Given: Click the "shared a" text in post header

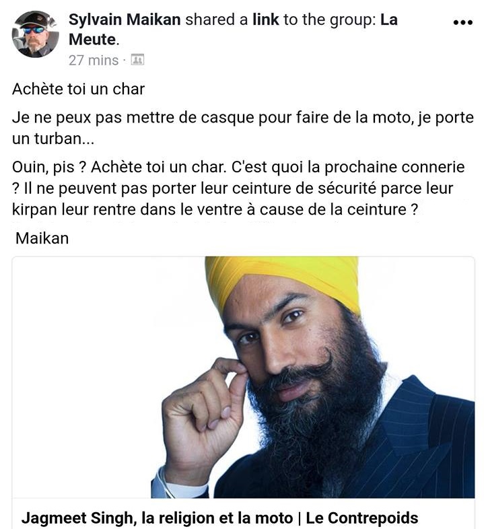Looking at the screenshot, I should (217, 20).
